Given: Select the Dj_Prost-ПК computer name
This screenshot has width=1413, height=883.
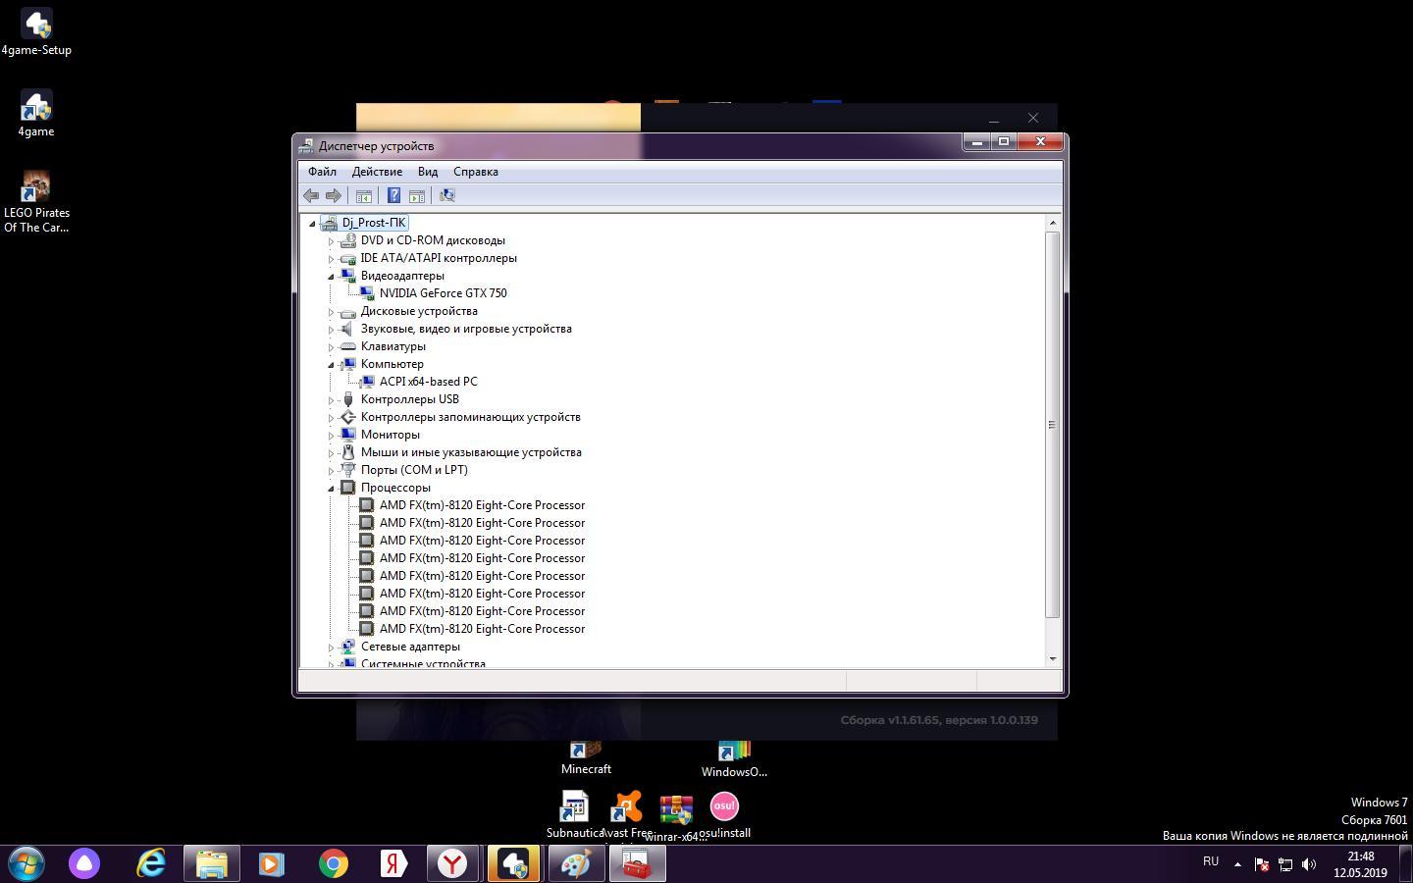Looking at the screenshot, I should click(374, 223).
